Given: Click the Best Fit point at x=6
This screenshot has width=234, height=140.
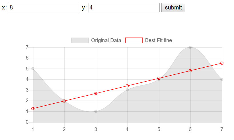Looking at the screenshot, I should 190,71.
